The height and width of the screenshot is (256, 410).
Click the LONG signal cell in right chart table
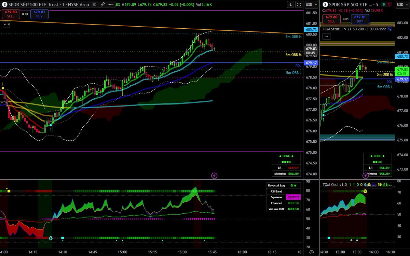(377, 156)
